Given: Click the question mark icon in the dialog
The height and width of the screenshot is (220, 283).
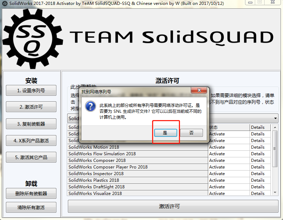Looking at the screenshot, I should [x=91, y=106].
